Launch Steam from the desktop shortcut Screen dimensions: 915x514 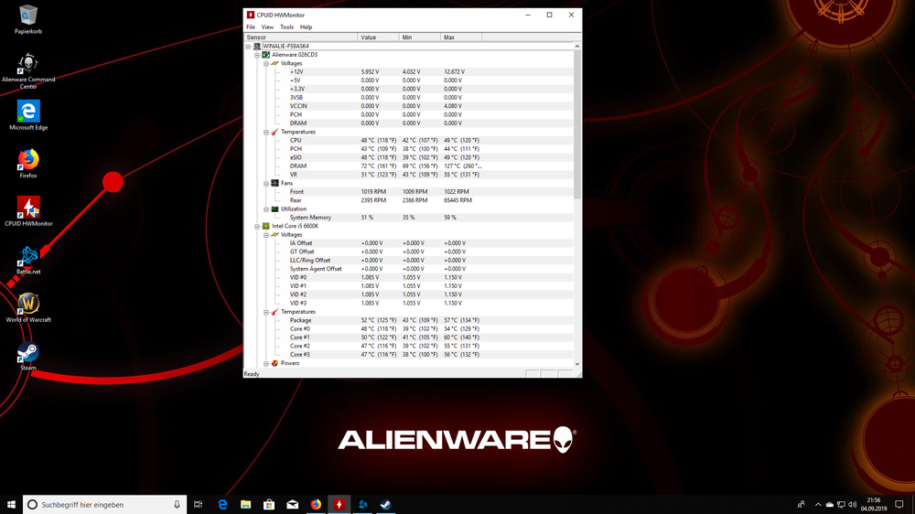tap(28, 353)
